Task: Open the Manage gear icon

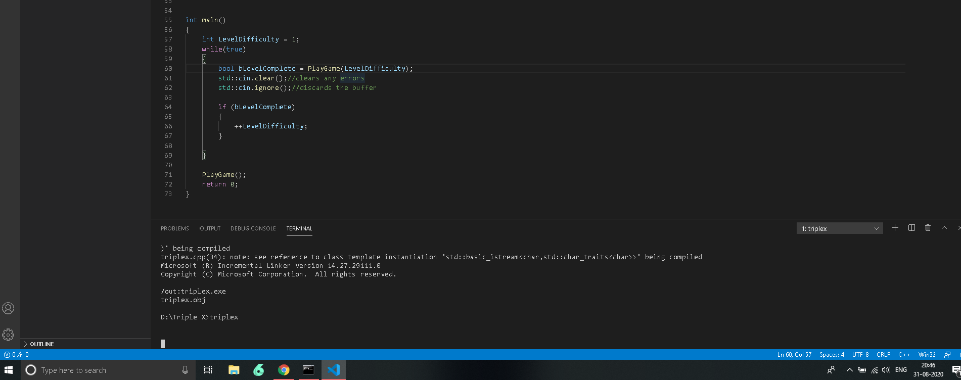Action: point(8,335)
